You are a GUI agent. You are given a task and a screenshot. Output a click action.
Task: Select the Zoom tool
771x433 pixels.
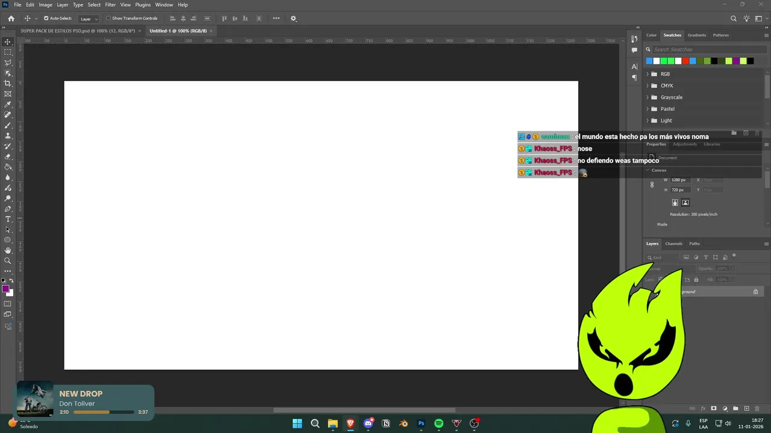(x=8, y=261)
